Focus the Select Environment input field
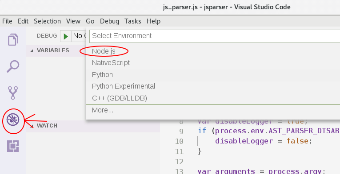This screenshot has width=340, height=174. [215, 36]
